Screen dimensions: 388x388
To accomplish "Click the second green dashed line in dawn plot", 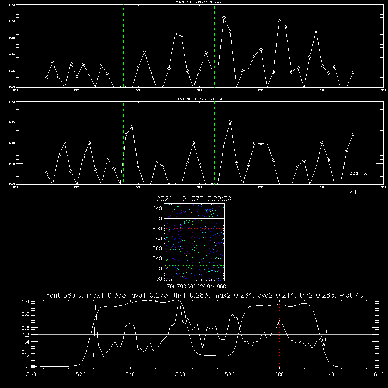I will pyautogui.click(x=214, y=46).
